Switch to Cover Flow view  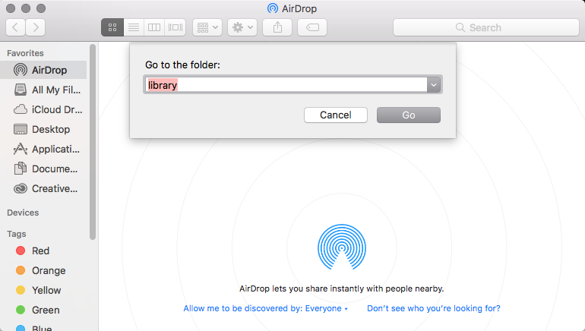click(175, 27)
